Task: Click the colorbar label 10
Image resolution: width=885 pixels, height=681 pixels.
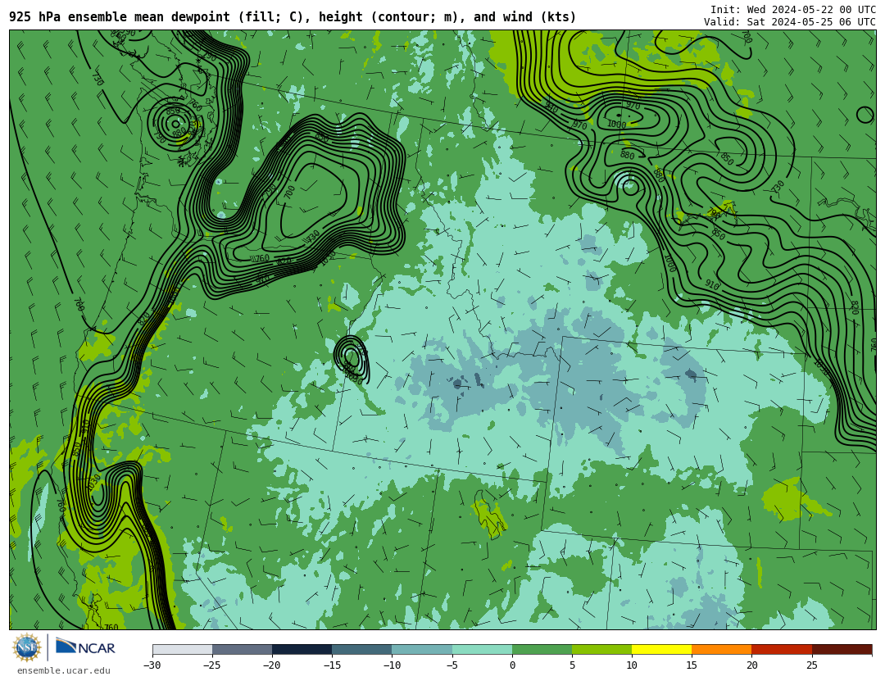Action: [x=632, y=665]
